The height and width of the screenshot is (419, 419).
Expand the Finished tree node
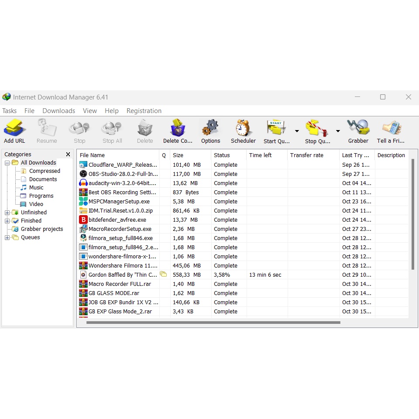coord(7,221)
